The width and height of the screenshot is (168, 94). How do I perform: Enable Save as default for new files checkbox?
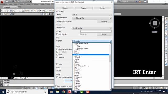[56, 86]
